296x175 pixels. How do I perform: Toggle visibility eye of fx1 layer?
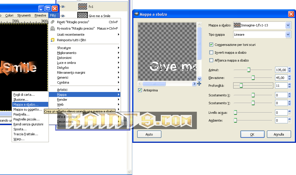(x=63, y=6)
